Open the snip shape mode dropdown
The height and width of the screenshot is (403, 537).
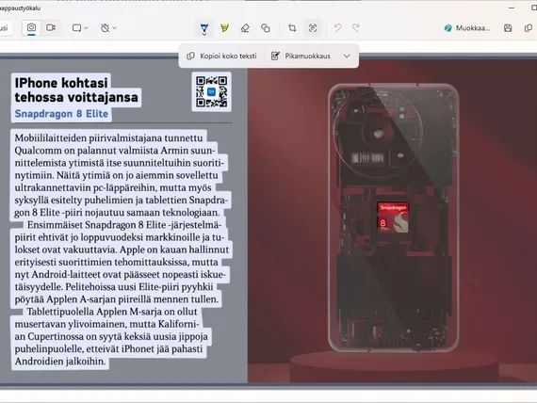coord(80,28)
